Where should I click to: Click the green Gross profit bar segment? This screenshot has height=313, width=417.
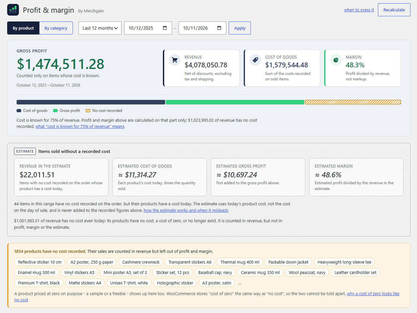tap(235, 102)
